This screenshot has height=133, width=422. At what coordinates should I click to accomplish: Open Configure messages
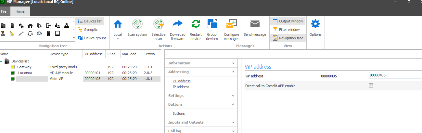coord(231,24)
